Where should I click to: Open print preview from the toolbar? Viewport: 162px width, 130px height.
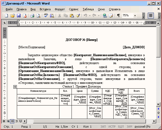tap(38, 16)
